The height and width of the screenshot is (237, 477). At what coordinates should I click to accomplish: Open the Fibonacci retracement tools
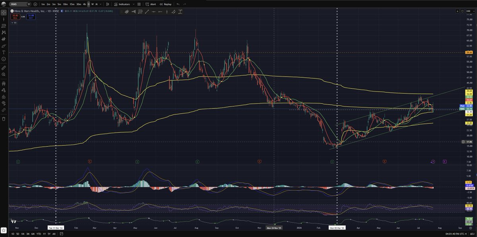click(x=3, y=26)
